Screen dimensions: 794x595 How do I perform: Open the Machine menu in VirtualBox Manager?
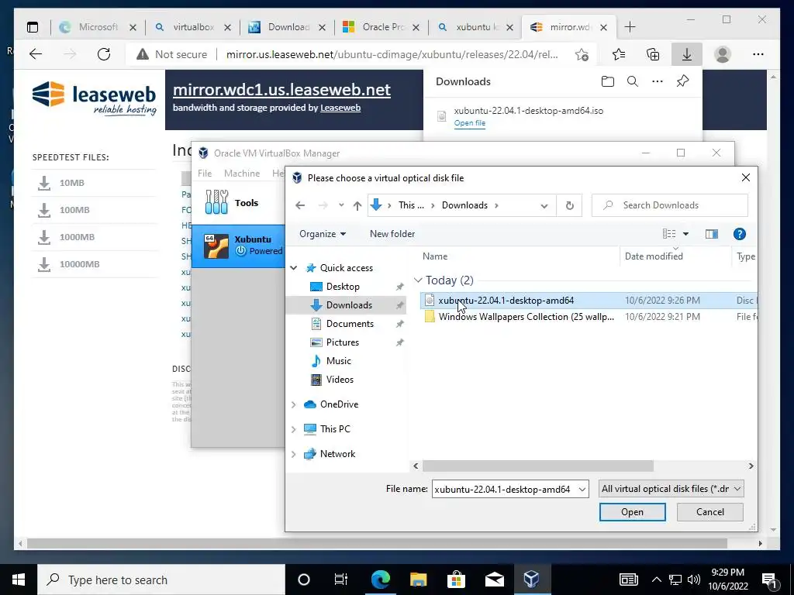[x=242, y=173]
